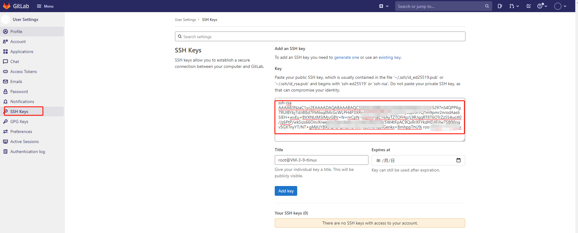Expand the merge requests dropdown
Screen dimensions: 578x233
point(514,6)
